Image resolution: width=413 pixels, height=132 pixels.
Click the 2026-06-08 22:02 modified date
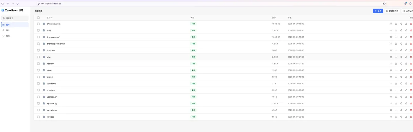(x=296, y=117)
